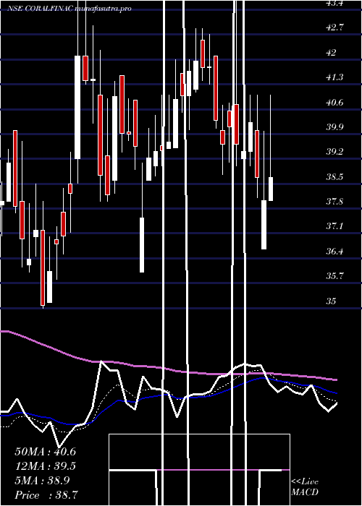Click the 37.8 price axis label
362x506 pixels.
coord(335,202)
